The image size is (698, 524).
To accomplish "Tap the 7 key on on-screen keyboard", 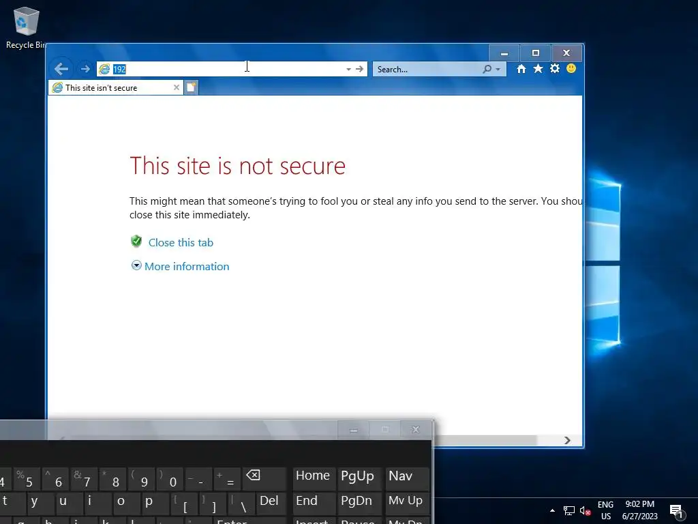I will pyautogui.click(x=84, y=479).
